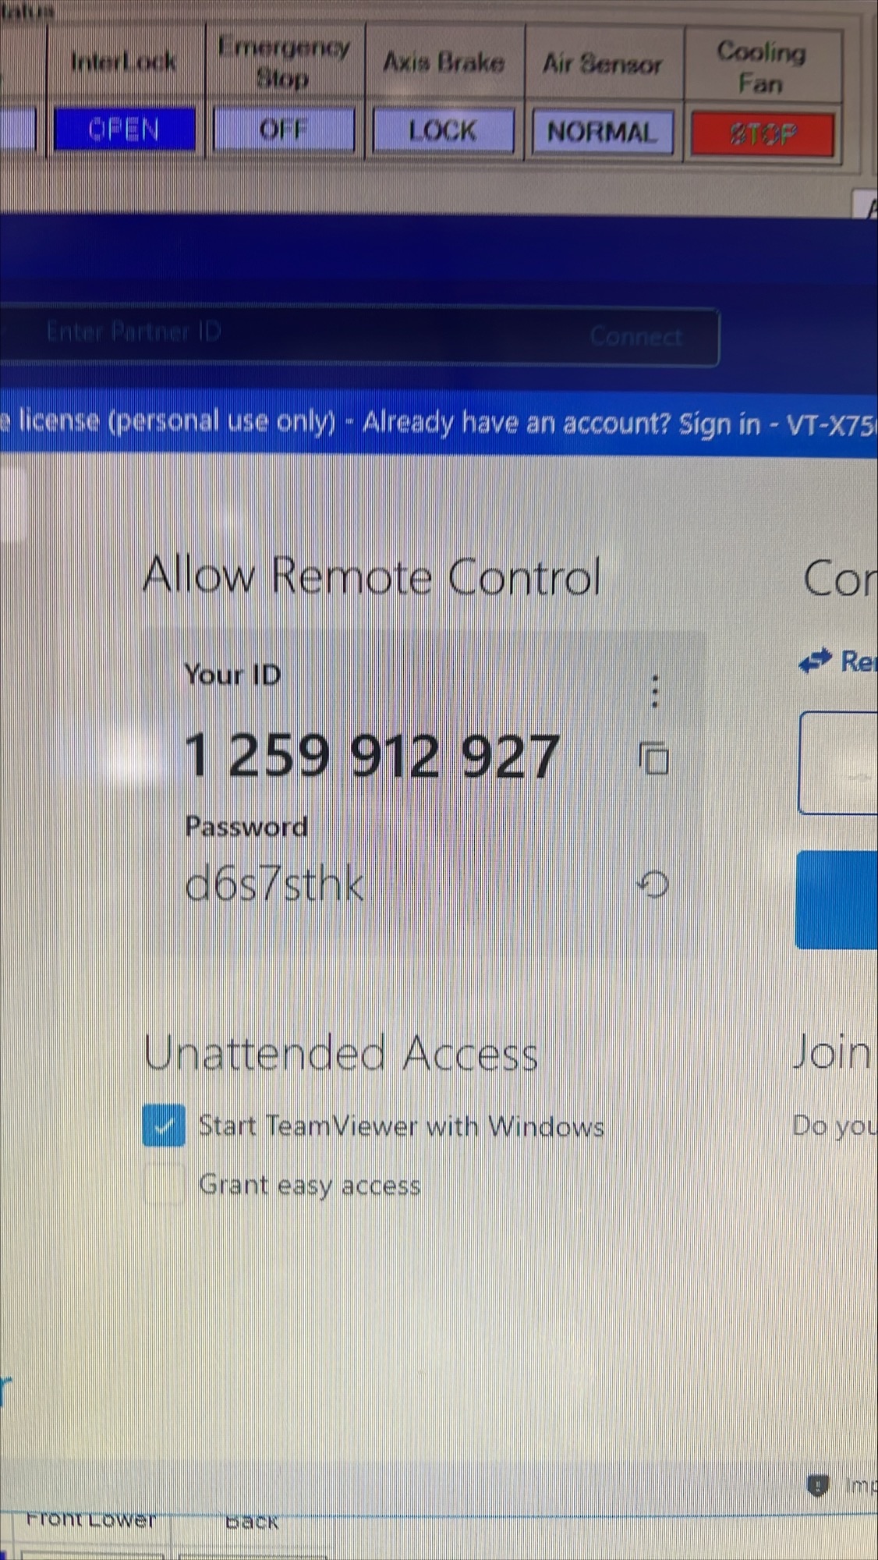Viewport: 878px width, 1560px height.
Task: Click the red Cooling Fan STOP indicator
Action: pyautogui.click(x=763, y=134)
